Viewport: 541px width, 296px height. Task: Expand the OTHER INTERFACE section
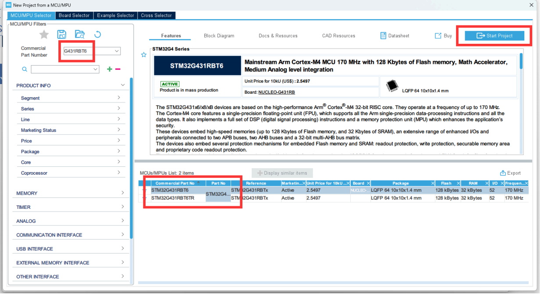(123, 276)
